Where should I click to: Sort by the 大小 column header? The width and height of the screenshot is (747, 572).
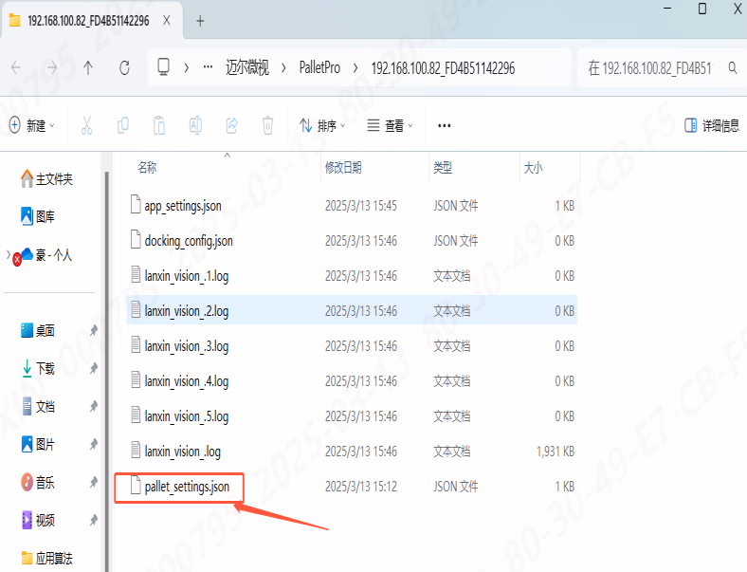coord(533,168)
